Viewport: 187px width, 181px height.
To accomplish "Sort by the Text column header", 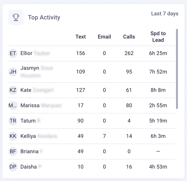I will click(x=80, y=37).
